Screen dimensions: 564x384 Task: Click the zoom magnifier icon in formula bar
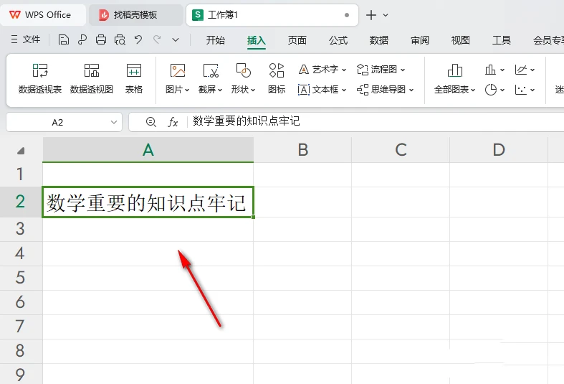151,122
